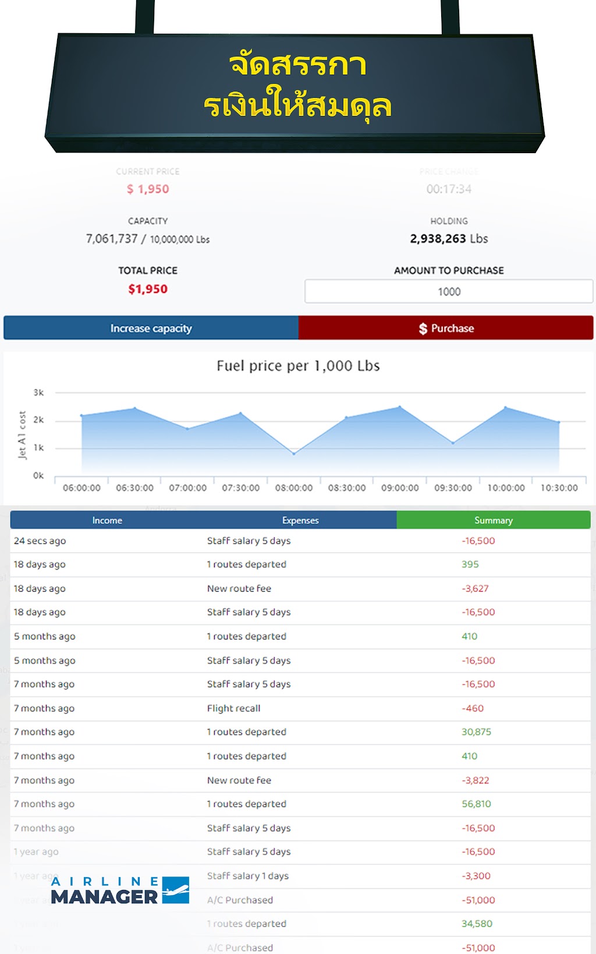Image resolution: width=596 pixels, height=954 pixels.
Task: Click the dollar icon on Purchase button
Action: (423, 328)
